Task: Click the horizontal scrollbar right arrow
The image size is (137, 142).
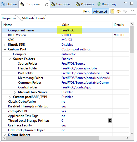Action: point(127,138)
